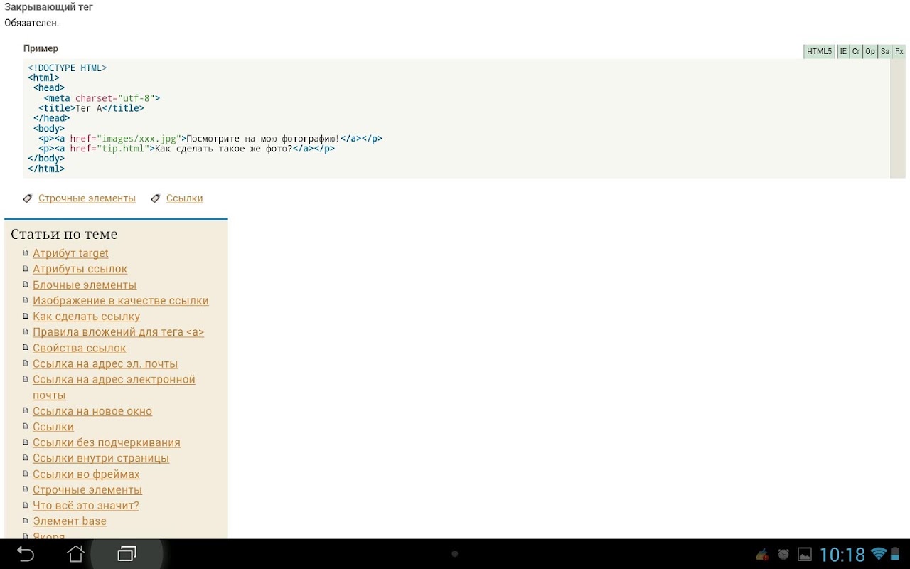Tap the Wi-Fi status icon
The height and width of the screenshot is (569, 910).
click(x=879, y=554)
